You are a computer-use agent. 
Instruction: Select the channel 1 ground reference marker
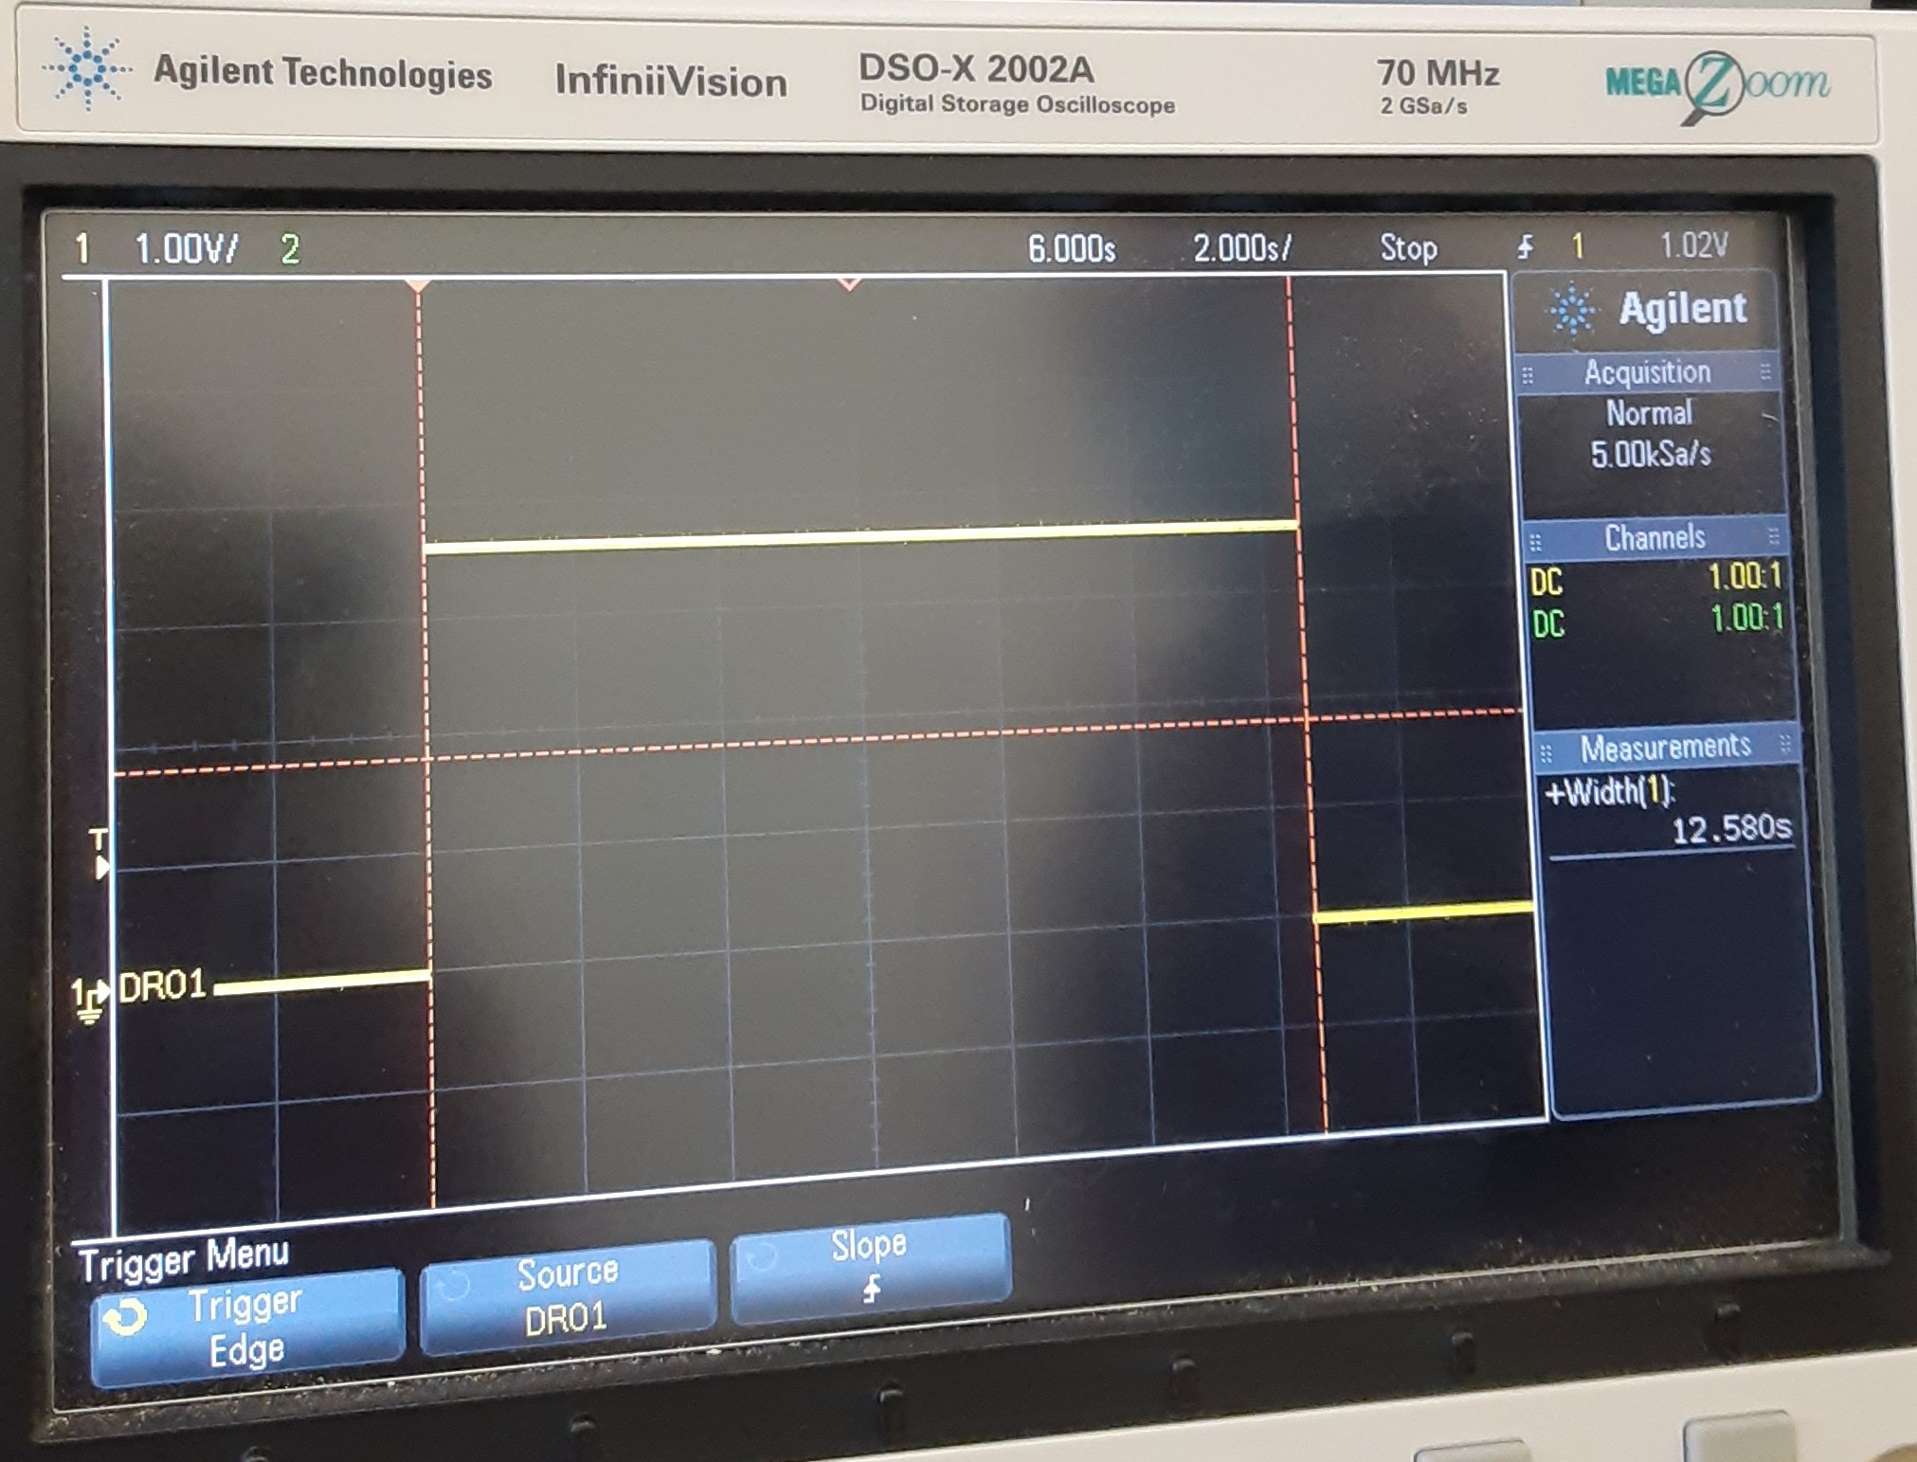90,1000
